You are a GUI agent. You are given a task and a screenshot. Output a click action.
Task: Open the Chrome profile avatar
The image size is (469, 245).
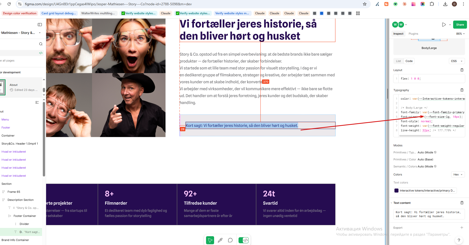pos(454,4)
